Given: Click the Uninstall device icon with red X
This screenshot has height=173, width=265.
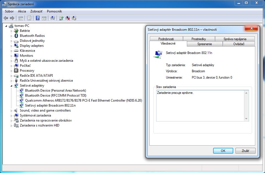Looking at the screenshot, I should pos(68,18).
